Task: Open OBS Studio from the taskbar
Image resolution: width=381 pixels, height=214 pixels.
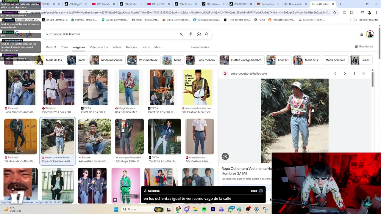Action: click(248, 209)
